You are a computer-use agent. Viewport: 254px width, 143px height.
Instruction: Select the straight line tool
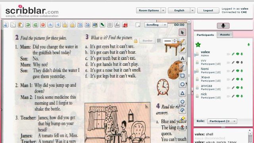point(183,67)
